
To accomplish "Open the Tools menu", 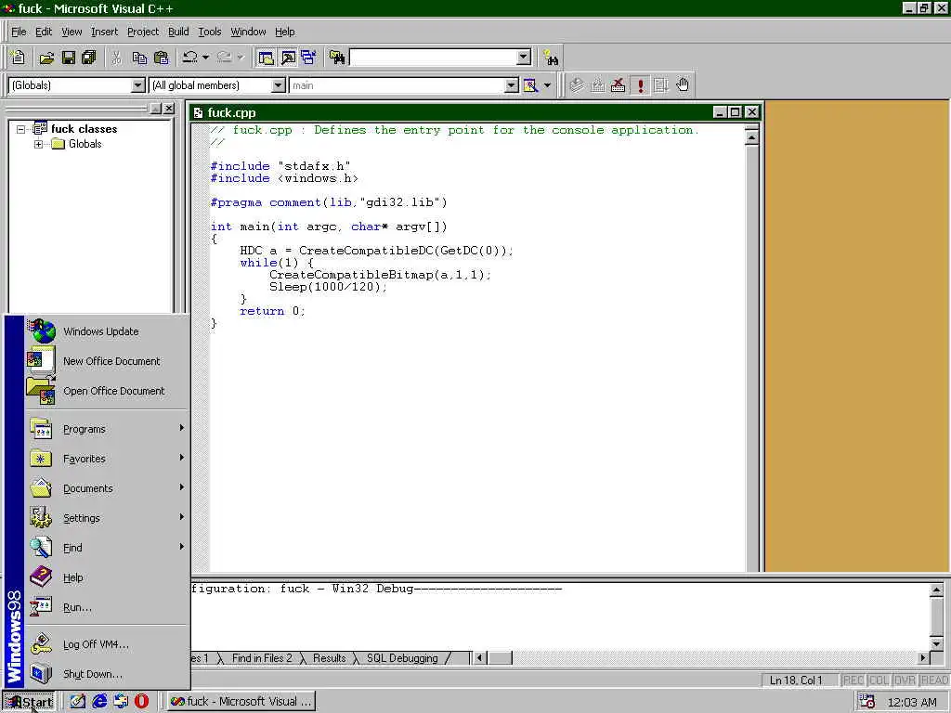I will click(210, 32).
